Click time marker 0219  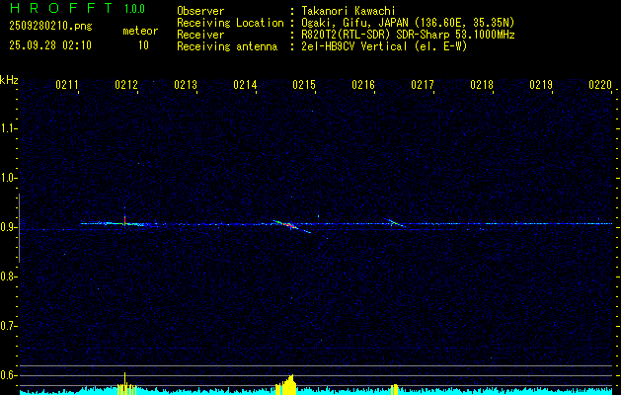[x=541, y=85]
